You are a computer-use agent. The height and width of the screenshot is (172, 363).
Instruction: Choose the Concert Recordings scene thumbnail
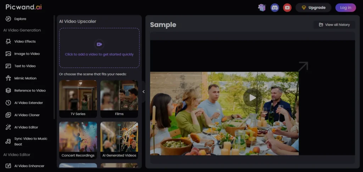tap(78, 141)
